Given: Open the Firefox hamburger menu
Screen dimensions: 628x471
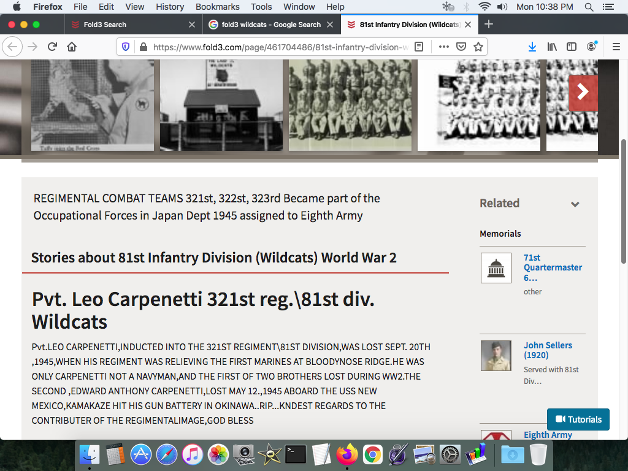Looking at the screenshot, I should [x=616, y=47].
